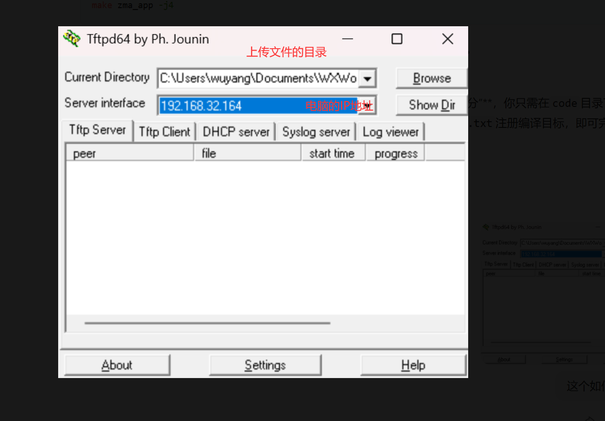
Task: Click the Tftpd64 by Ph. Jounin title text
Action: (x=148, y=39)
